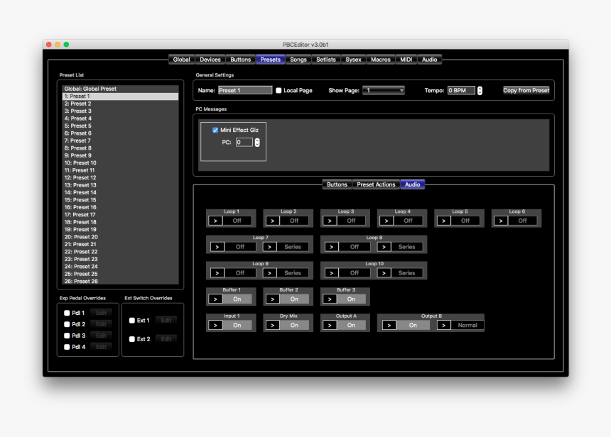Click Loop 9 arrow beside Off
The image size is (611, 437).
[x=217, y=273]
